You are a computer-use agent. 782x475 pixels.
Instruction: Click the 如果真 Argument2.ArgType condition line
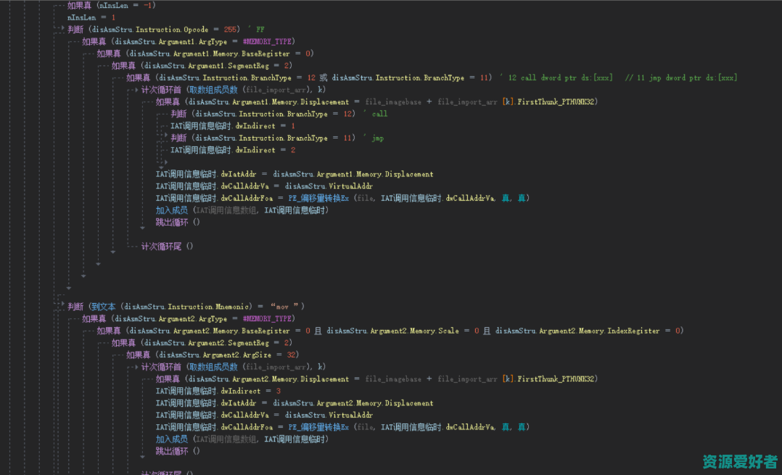coord(187,318)
